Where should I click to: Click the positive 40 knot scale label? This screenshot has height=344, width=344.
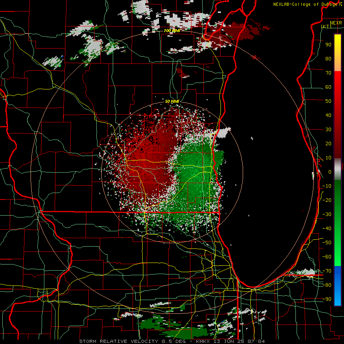coord(328,115)
